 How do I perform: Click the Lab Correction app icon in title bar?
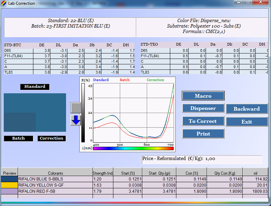pyautogui.click(x=4, y=3)
